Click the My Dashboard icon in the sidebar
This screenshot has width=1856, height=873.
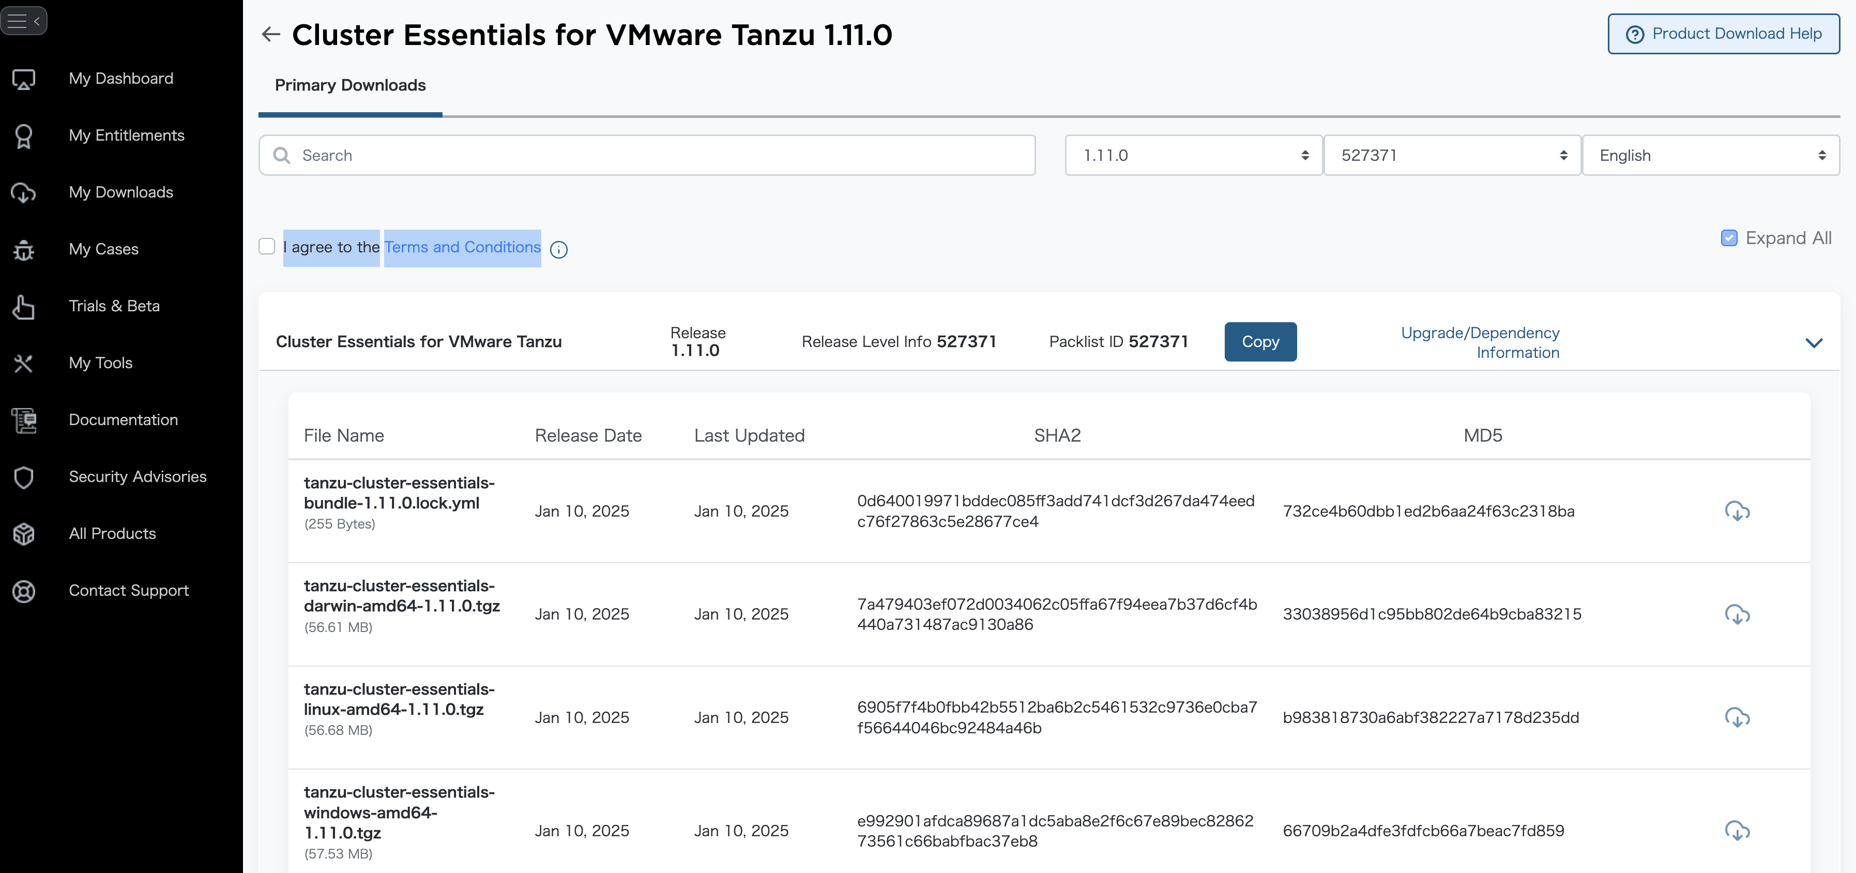click(x=24, y=79)
